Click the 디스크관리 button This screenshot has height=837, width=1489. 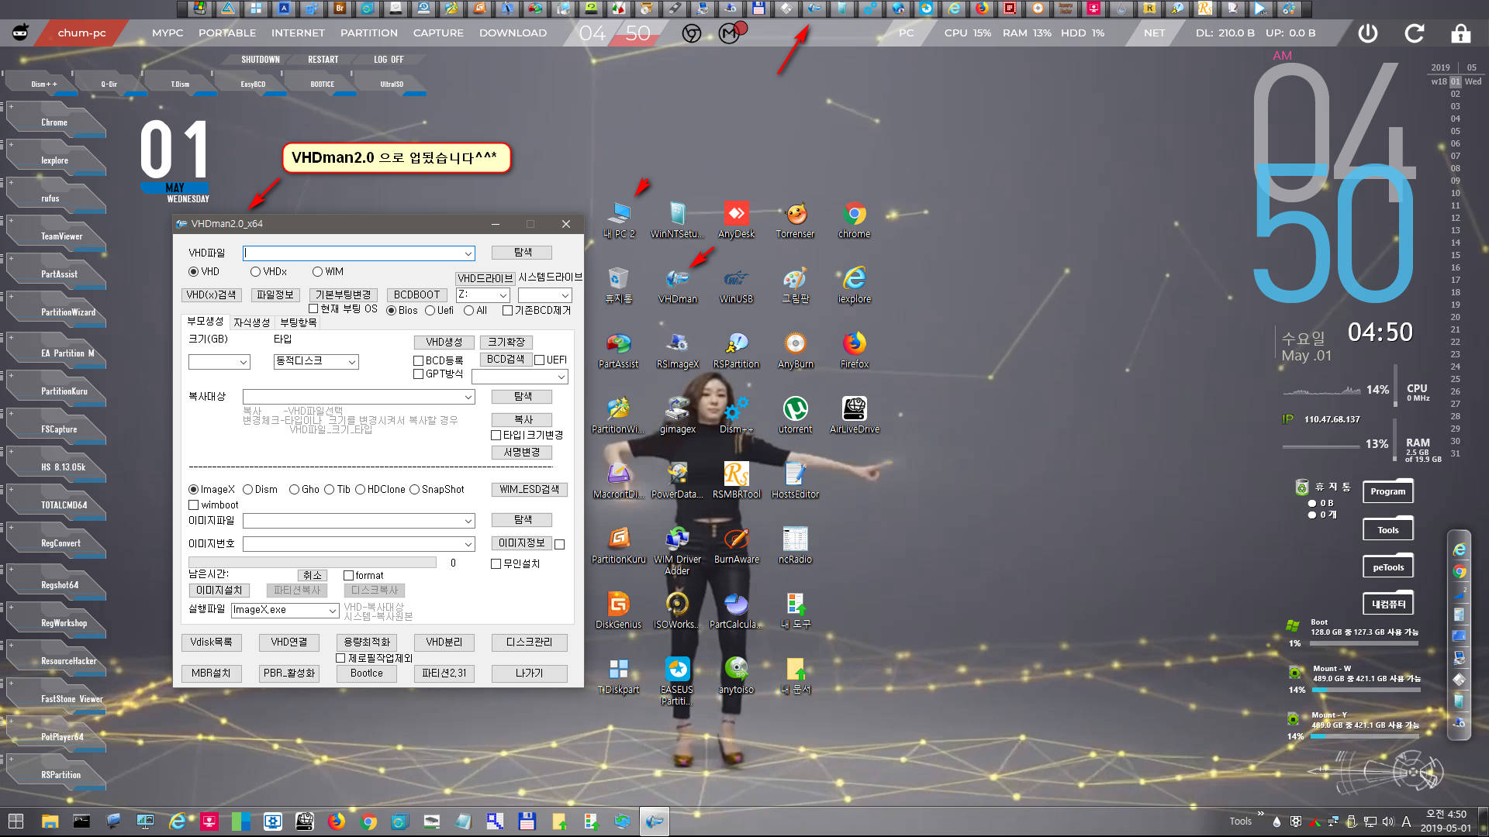click(x=529, y=642)
